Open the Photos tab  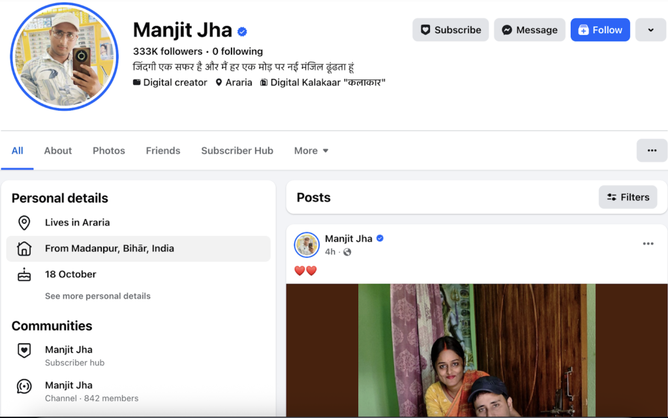pyautogui.click(x=109, y=151)
